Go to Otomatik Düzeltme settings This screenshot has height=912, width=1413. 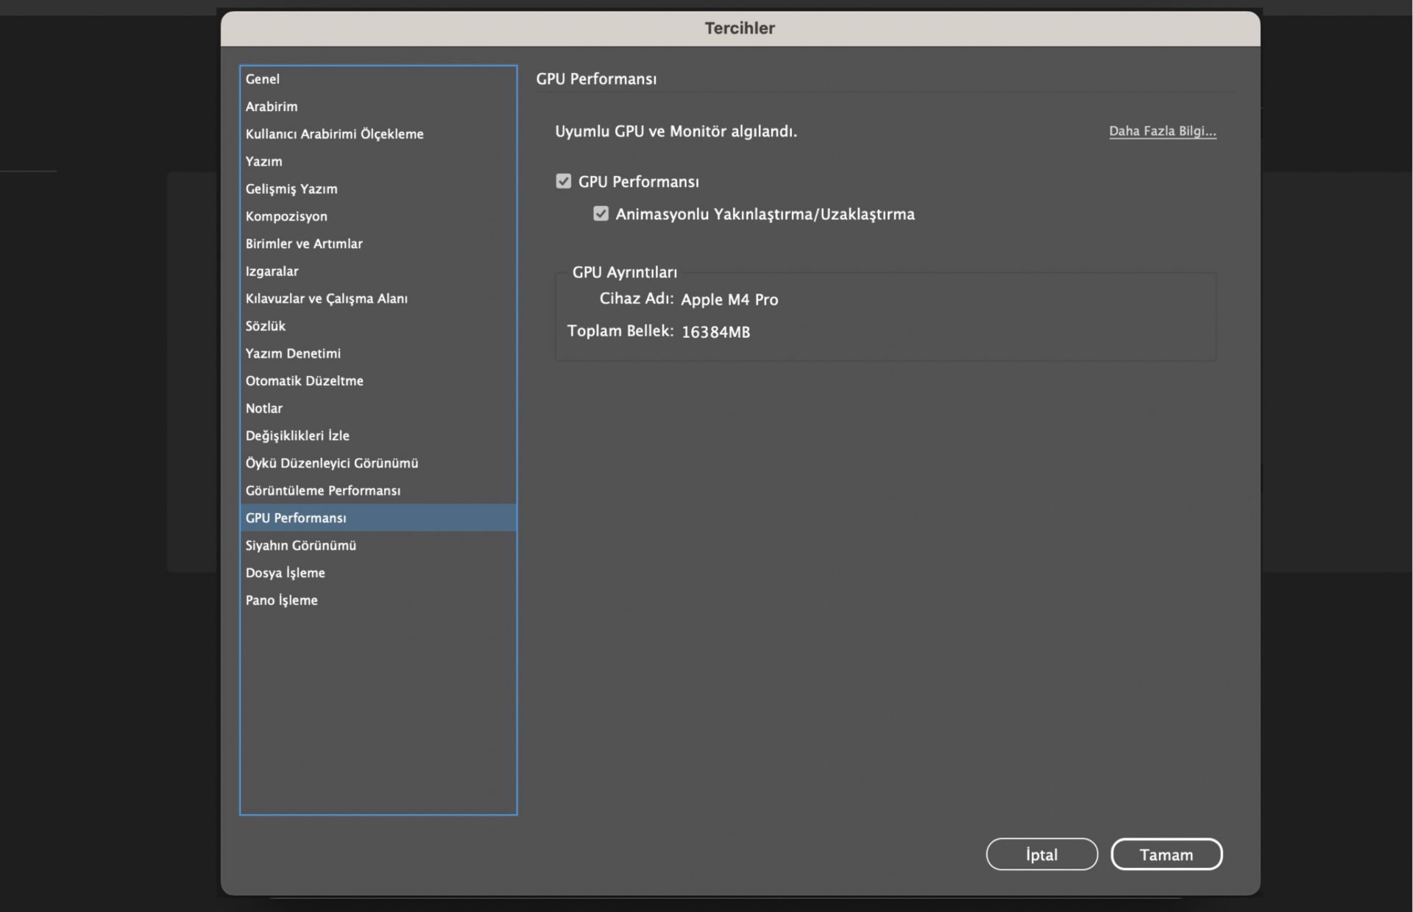tap(304, 381)
